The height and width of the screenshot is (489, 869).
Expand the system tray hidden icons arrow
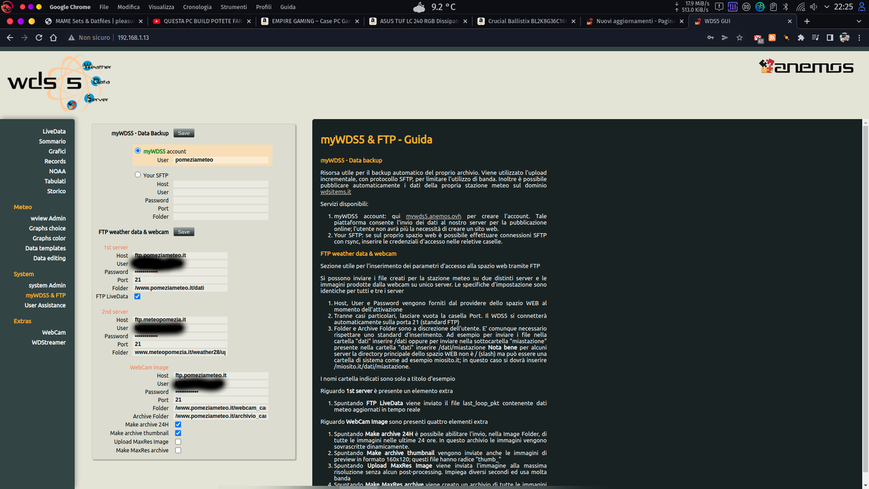pos(827,7)
